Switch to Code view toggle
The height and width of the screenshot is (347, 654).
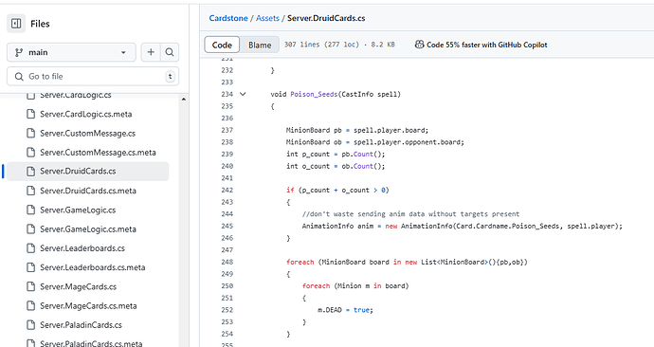pyautogui.click(x=222, y=45)
